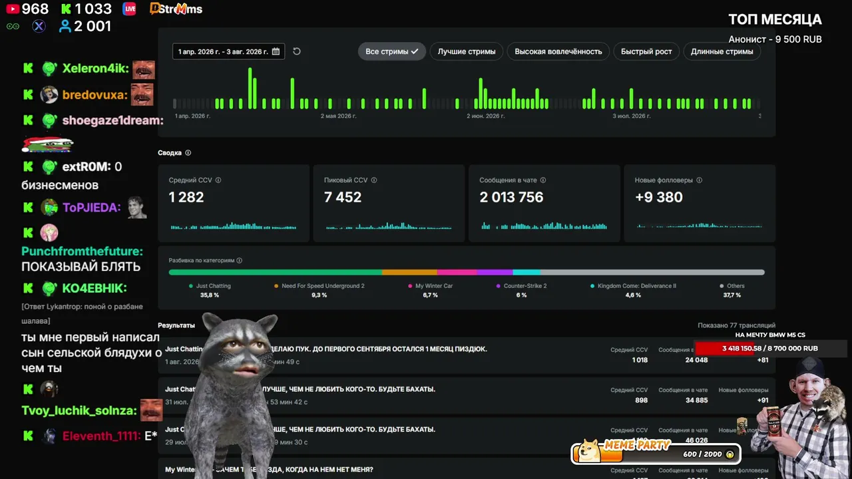852x479 pixels.
Task: Click the green Just Chatting bar segment
Action: [x=276, y=272]
